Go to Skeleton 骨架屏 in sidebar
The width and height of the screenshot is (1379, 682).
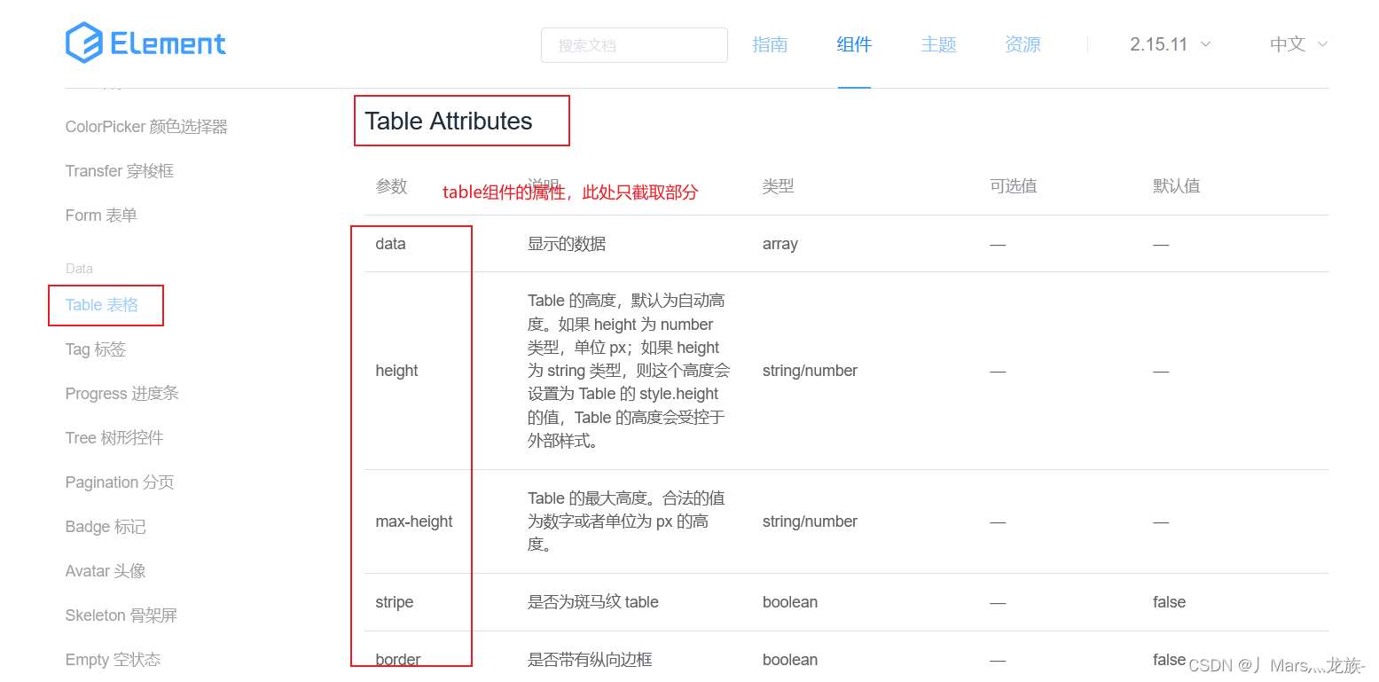(x=121, y=615)
